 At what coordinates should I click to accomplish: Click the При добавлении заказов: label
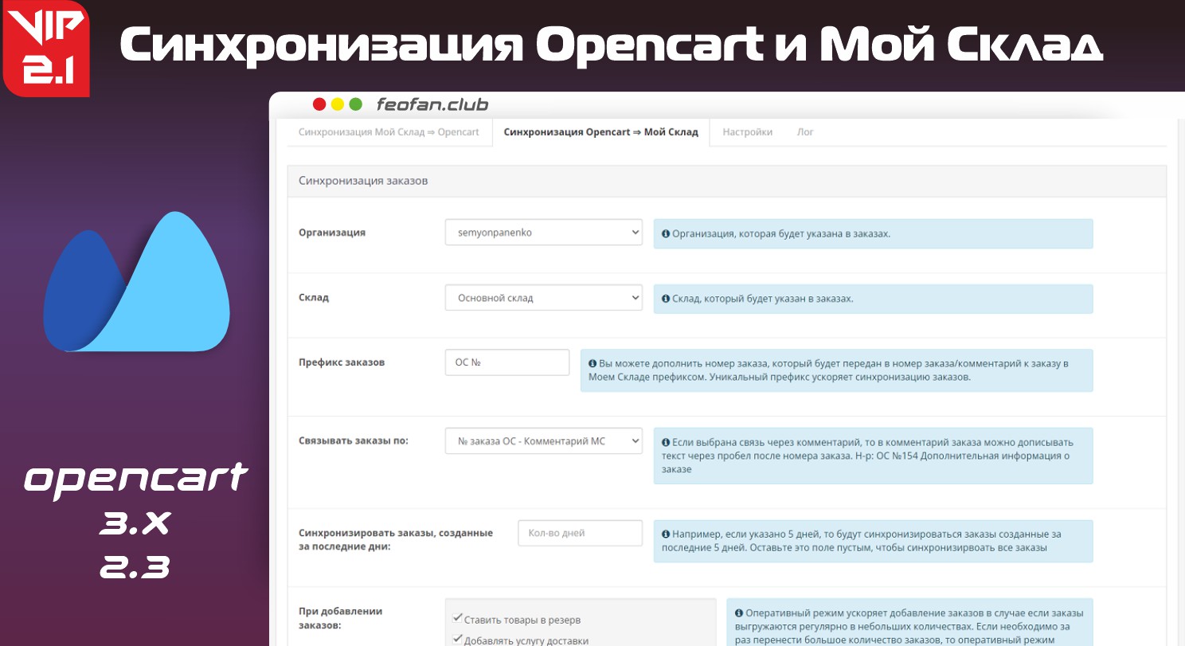tap(341, 618)
